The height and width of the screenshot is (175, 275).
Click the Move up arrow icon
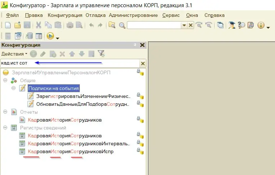pos(72,54)
